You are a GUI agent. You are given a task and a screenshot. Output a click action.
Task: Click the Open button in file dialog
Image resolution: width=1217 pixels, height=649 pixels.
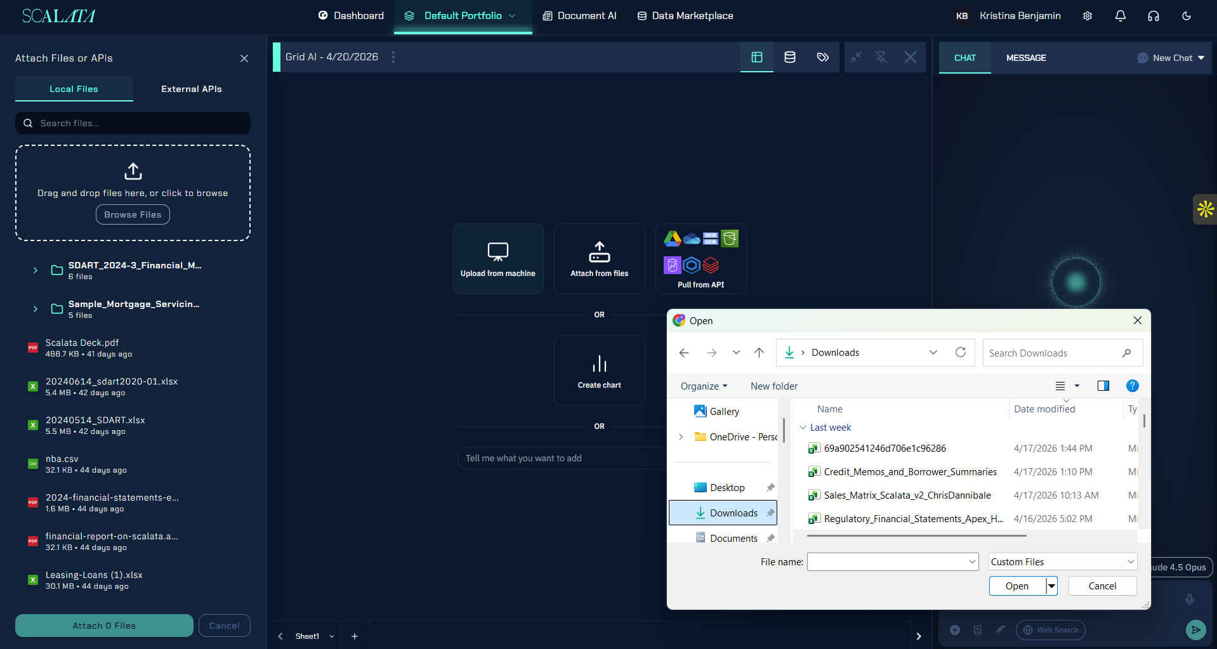click(x=1017, y=586)
